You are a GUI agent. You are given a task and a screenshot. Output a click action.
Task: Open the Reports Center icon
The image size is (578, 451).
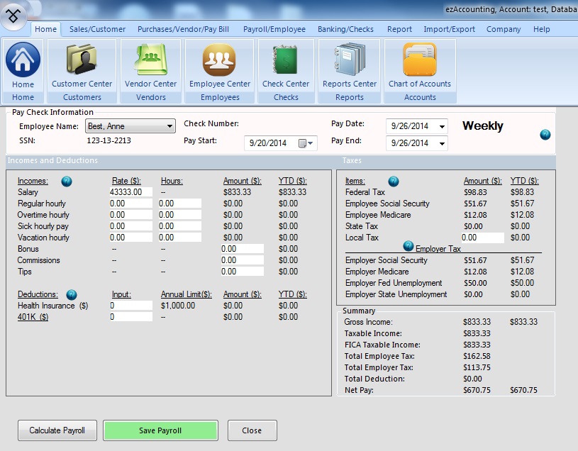click(349, 62)
